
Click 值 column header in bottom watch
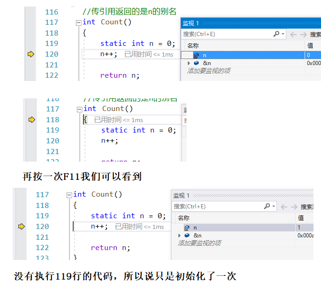click(x=301, y=218)
